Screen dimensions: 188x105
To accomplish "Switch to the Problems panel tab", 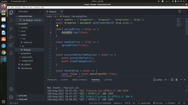I will coord(52,80).
